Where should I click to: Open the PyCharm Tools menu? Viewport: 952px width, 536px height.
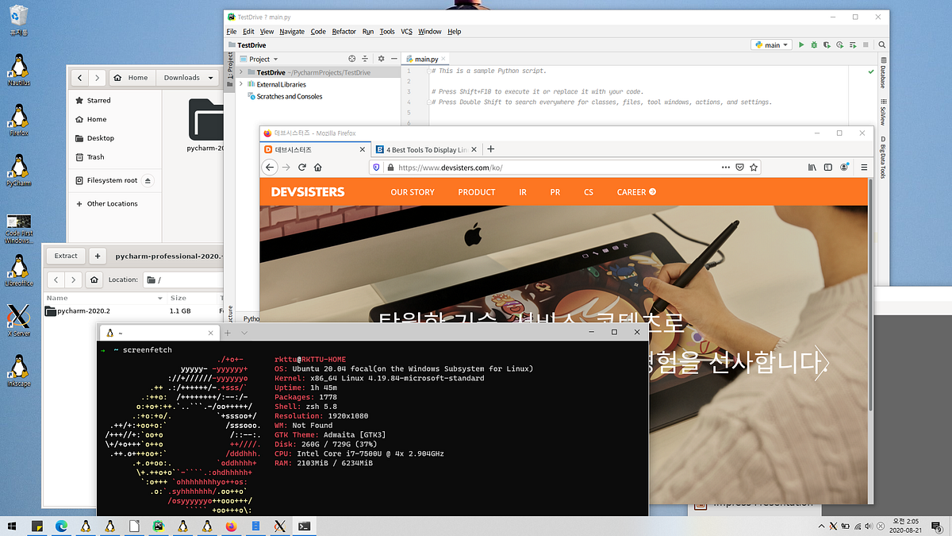(x=387, y=32)
